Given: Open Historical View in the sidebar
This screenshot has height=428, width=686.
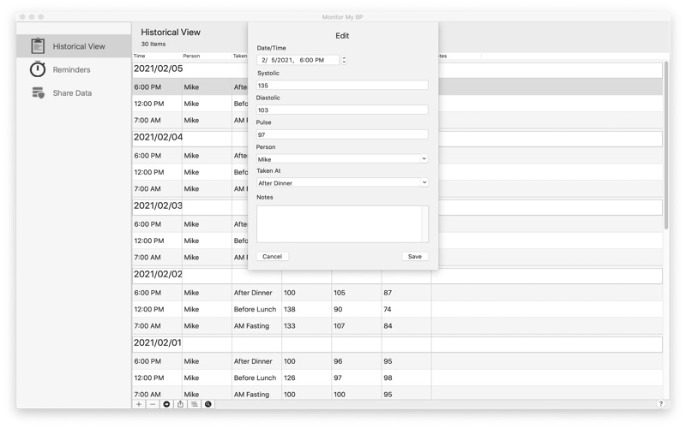Looking at the screenshot, I should (74, 46).
